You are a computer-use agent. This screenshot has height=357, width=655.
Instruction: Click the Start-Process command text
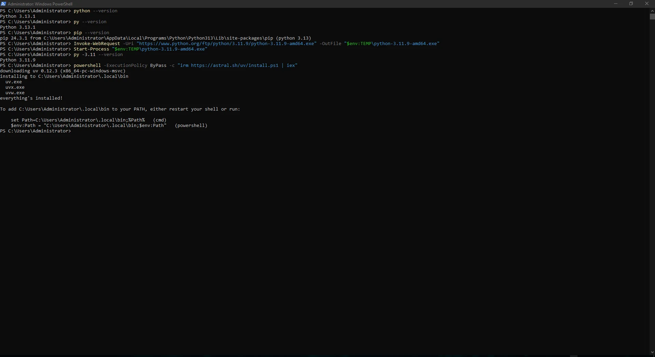(91, 49)
